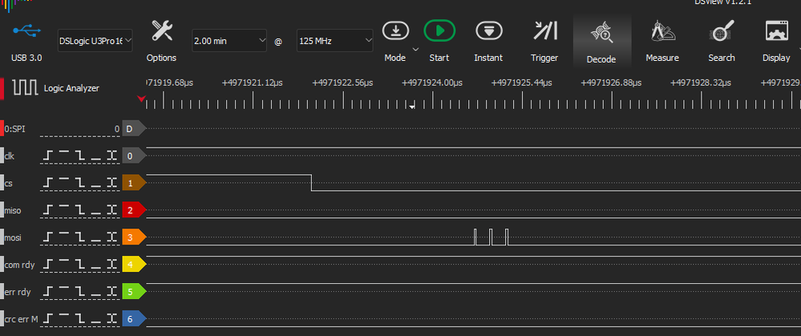Open the Options wrench icon
The width and height of the screenshot is (801, 336).
click(x=162, y=31)
